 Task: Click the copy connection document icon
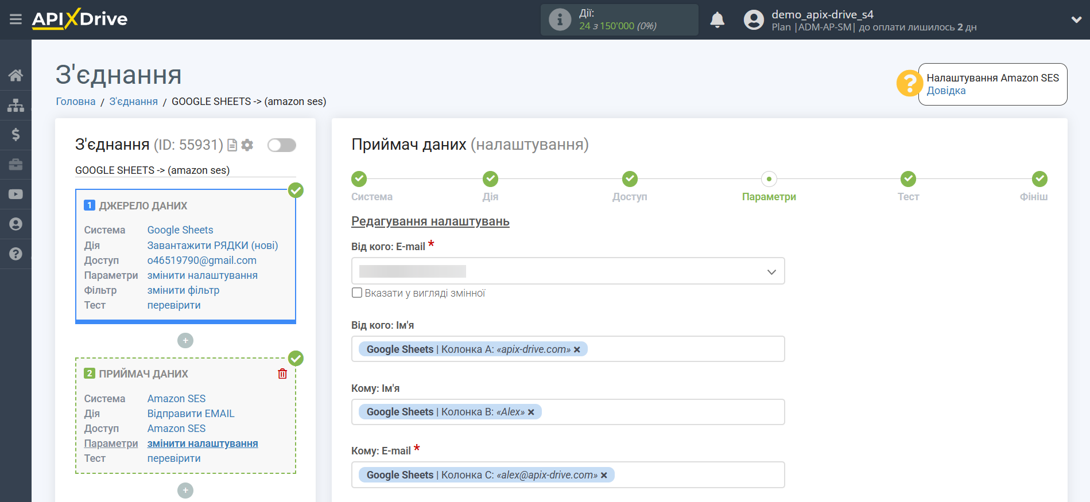tap(232, 145)
